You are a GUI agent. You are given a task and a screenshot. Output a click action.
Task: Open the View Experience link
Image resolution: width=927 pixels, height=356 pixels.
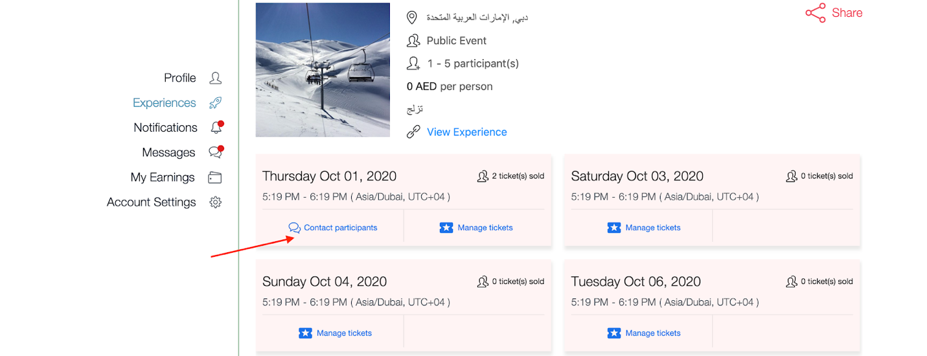pyautogui.click(x=466, y=132)
